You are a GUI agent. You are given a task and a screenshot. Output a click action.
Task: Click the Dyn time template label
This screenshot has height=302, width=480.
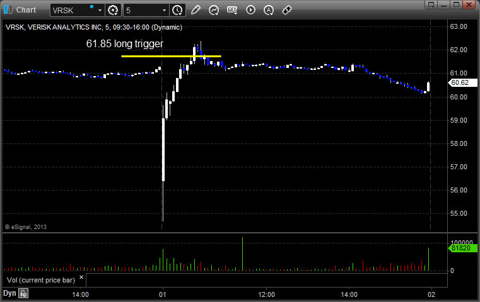(9, 293)
